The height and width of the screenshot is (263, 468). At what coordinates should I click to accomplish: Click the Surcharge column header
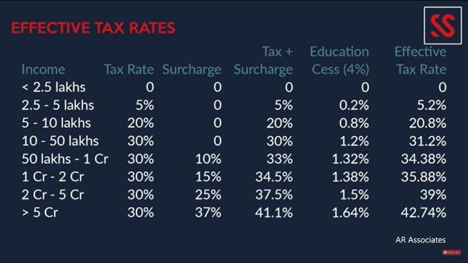[x=192, y=69]
